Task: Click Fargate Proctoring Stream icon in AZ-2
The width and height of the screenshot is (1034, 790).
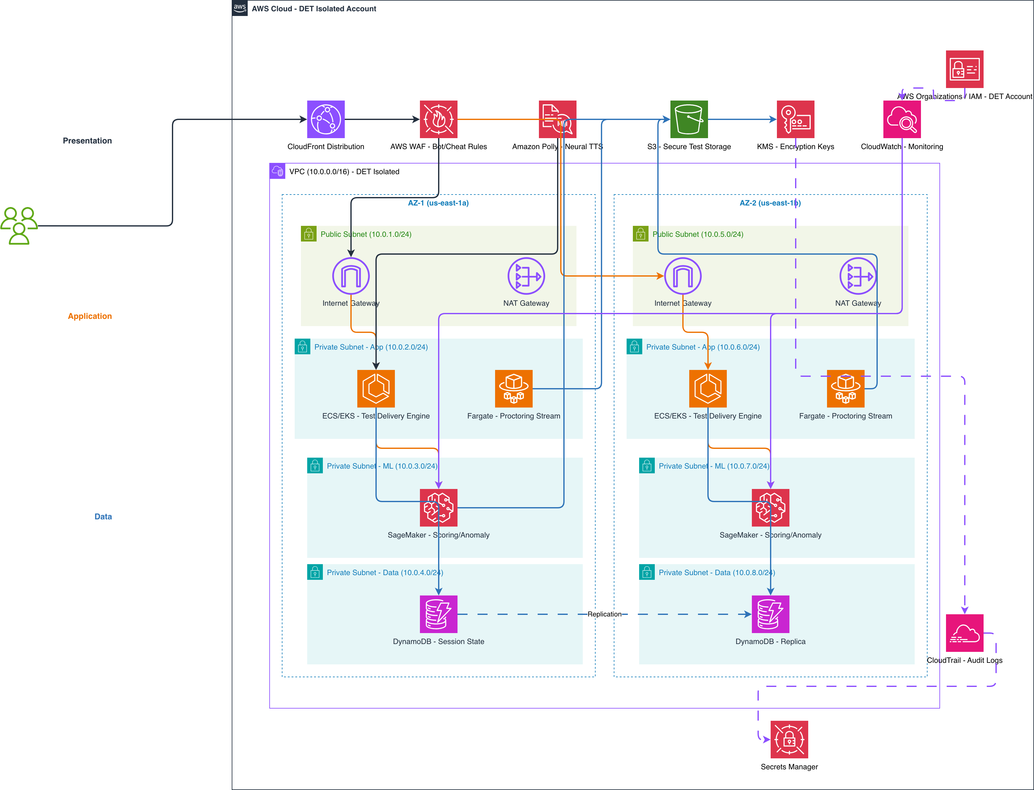Action: 845,389
